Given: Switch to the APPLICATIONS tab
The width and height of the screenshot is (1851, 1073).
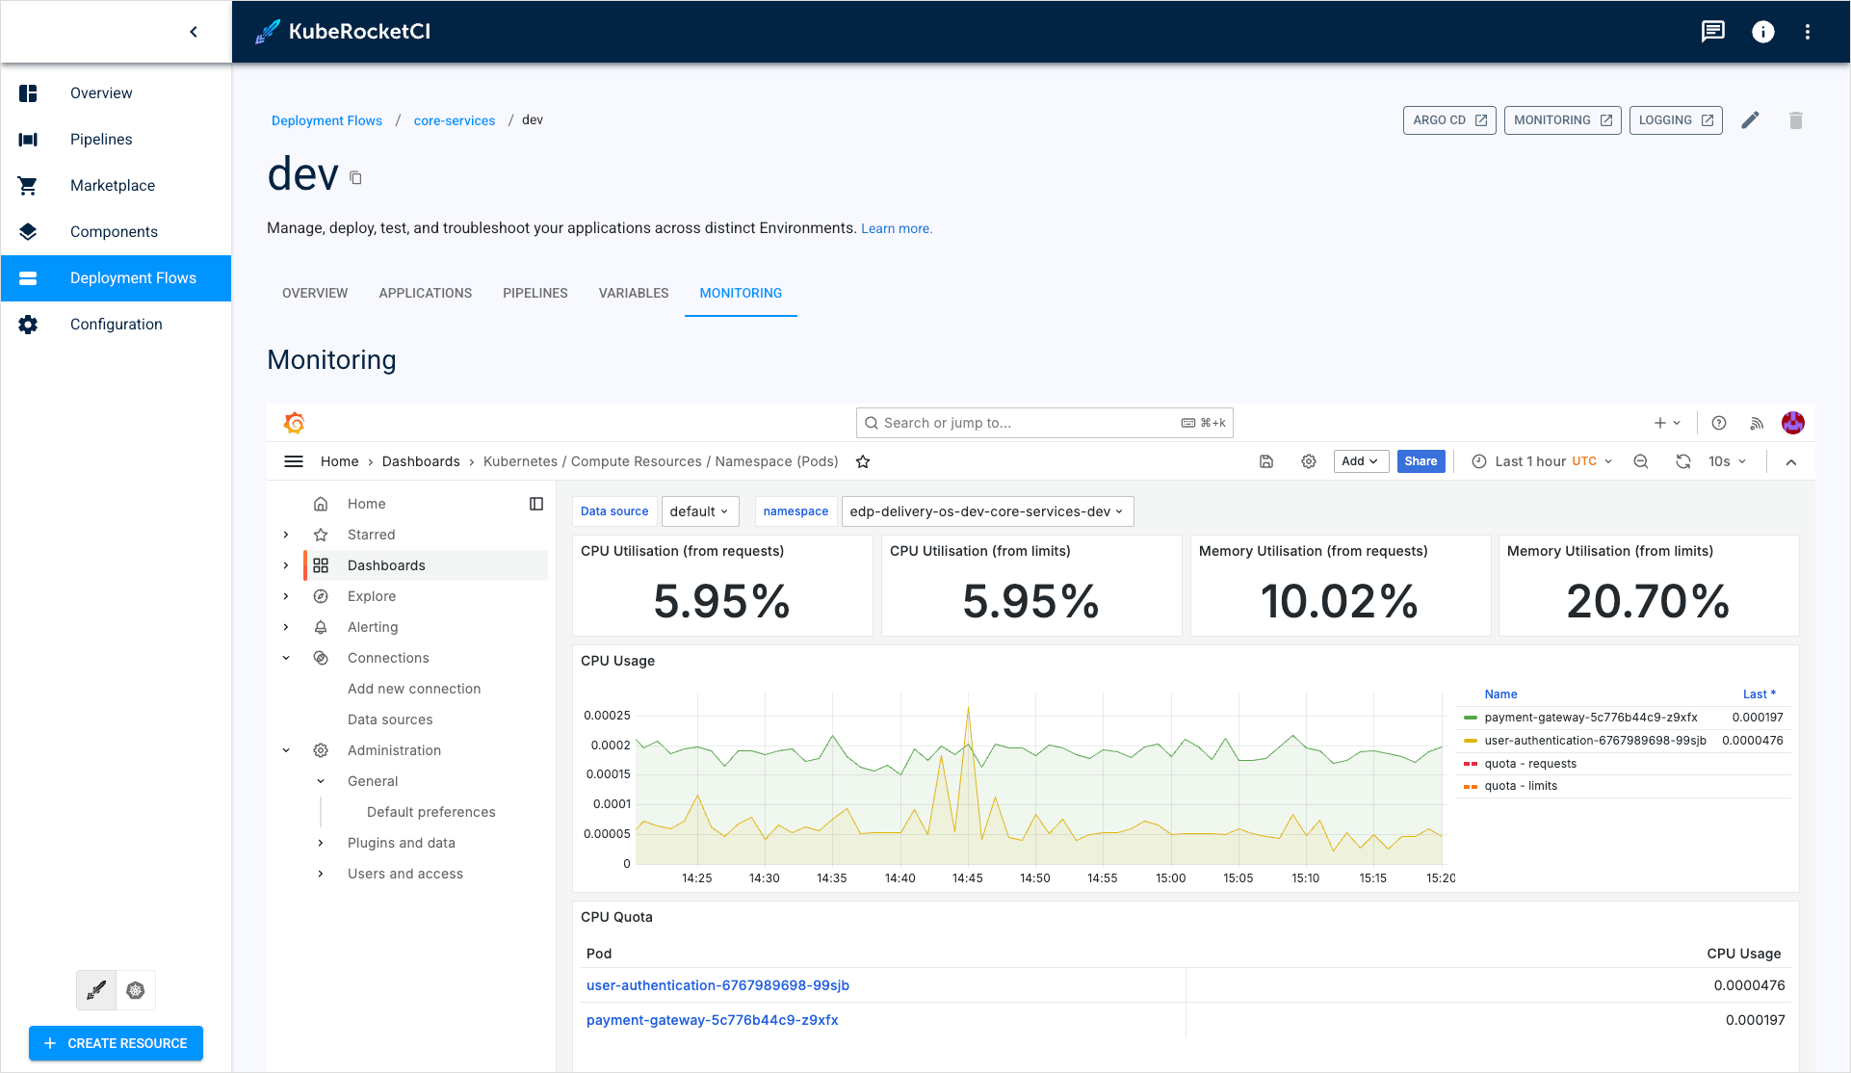Looking at the screenshot, I should tap(425, 293).
